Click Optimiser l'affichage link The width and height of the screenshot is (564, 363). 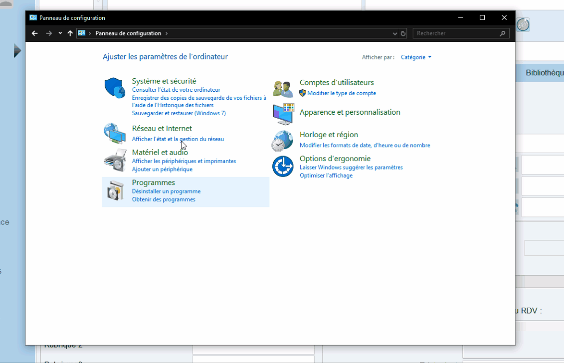[326, 176]
